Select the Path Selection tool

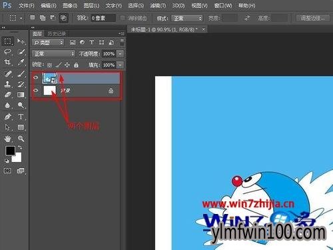pyautogui.click(x=7, y=127)
